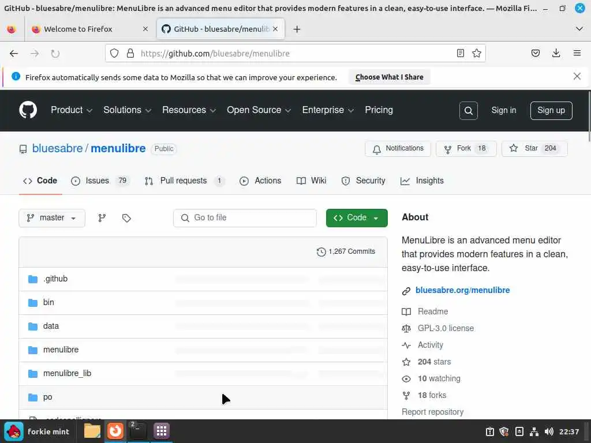
Task: Toggle reader view icon in address bar
Action: click(x=460, y=53)
